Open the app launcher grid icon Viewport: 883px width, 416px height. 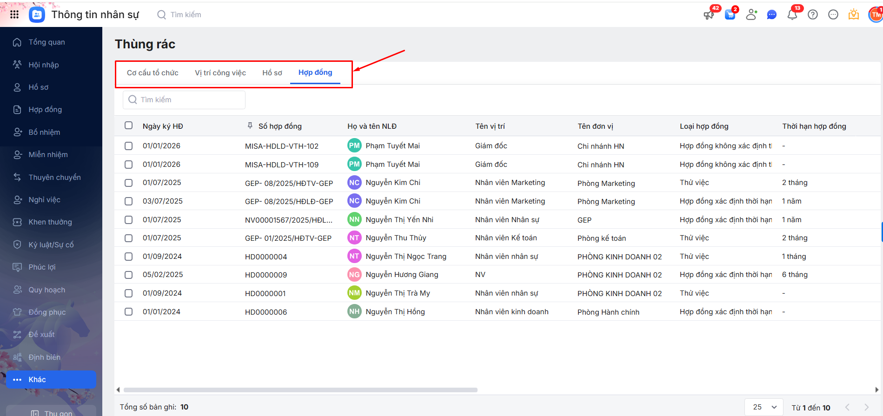click(x=14, y=14)
